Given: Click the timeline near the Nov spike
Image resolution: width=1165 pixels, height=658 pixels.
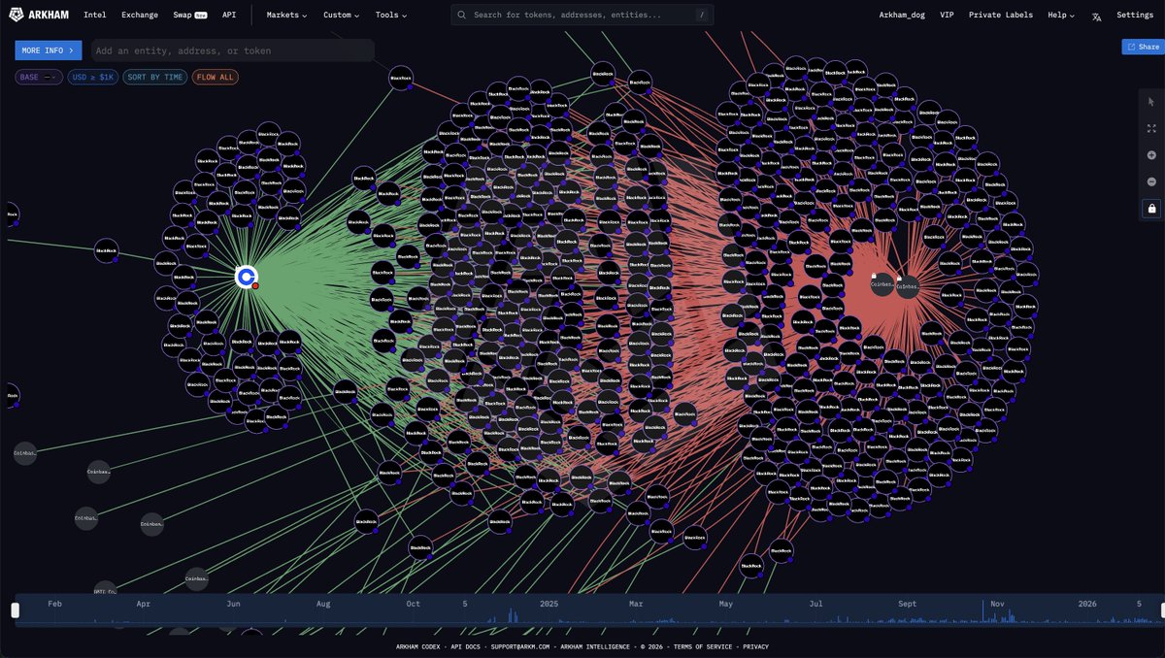Looking at the screenshot, I should 984,611.
